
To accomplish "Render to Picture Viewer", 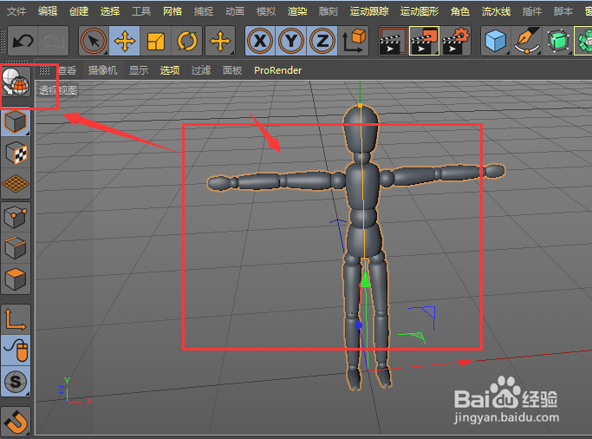I will [425, 41].
